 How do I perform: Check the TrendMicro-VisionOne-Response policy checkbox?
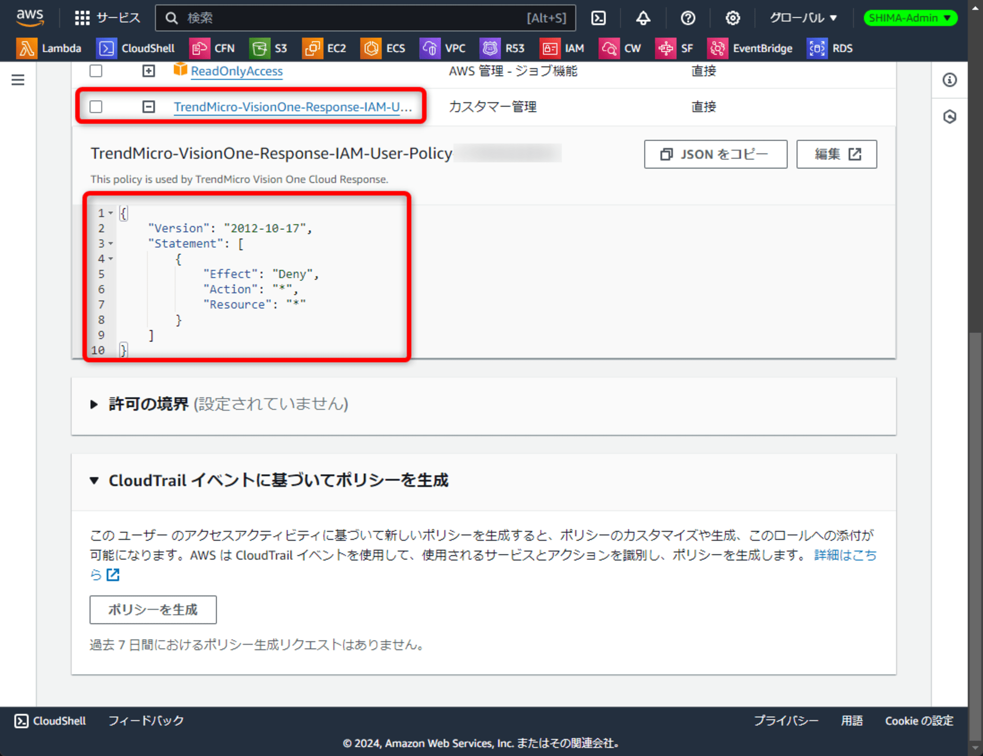point(96,107)
